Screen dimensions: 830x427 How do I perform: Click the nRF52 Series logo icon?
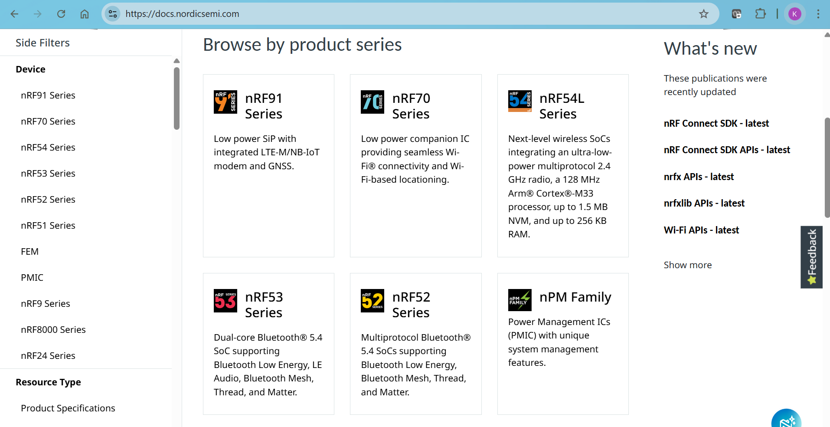[x=372, y=301]
